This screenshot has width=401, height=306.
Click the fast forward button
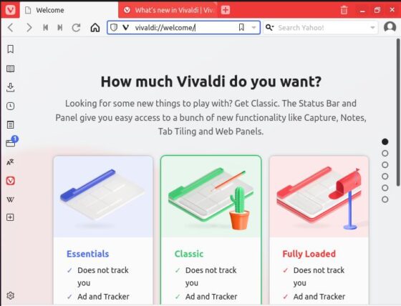click(60, 27)
